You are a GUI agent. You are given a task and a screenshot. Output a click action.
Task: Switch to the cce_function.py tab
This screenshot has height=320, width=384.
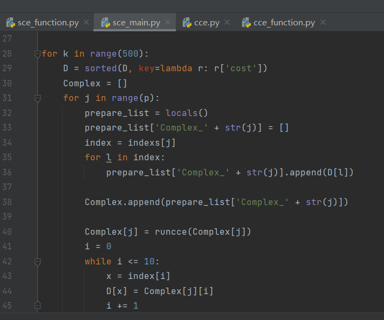pyautogui.click(x=284, y=23)
